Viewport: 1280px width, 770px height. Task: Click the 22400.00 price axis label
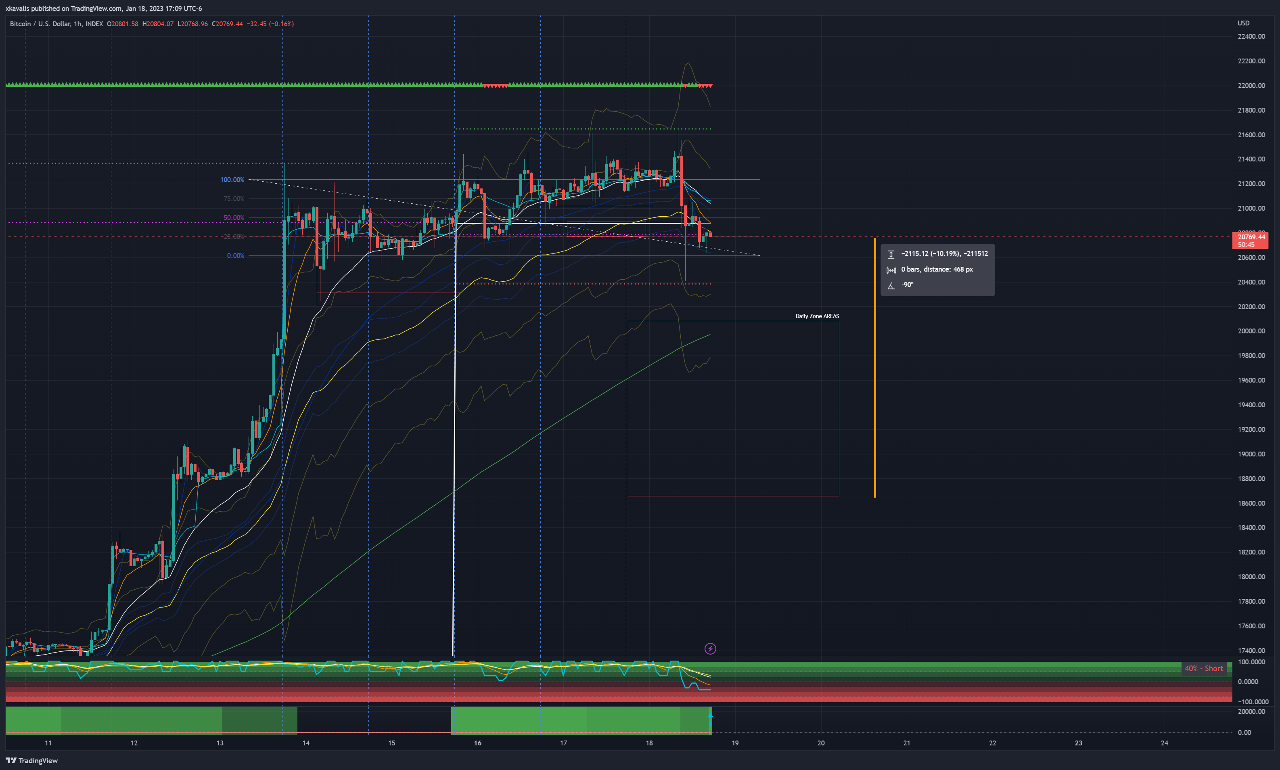point(1251,36)
